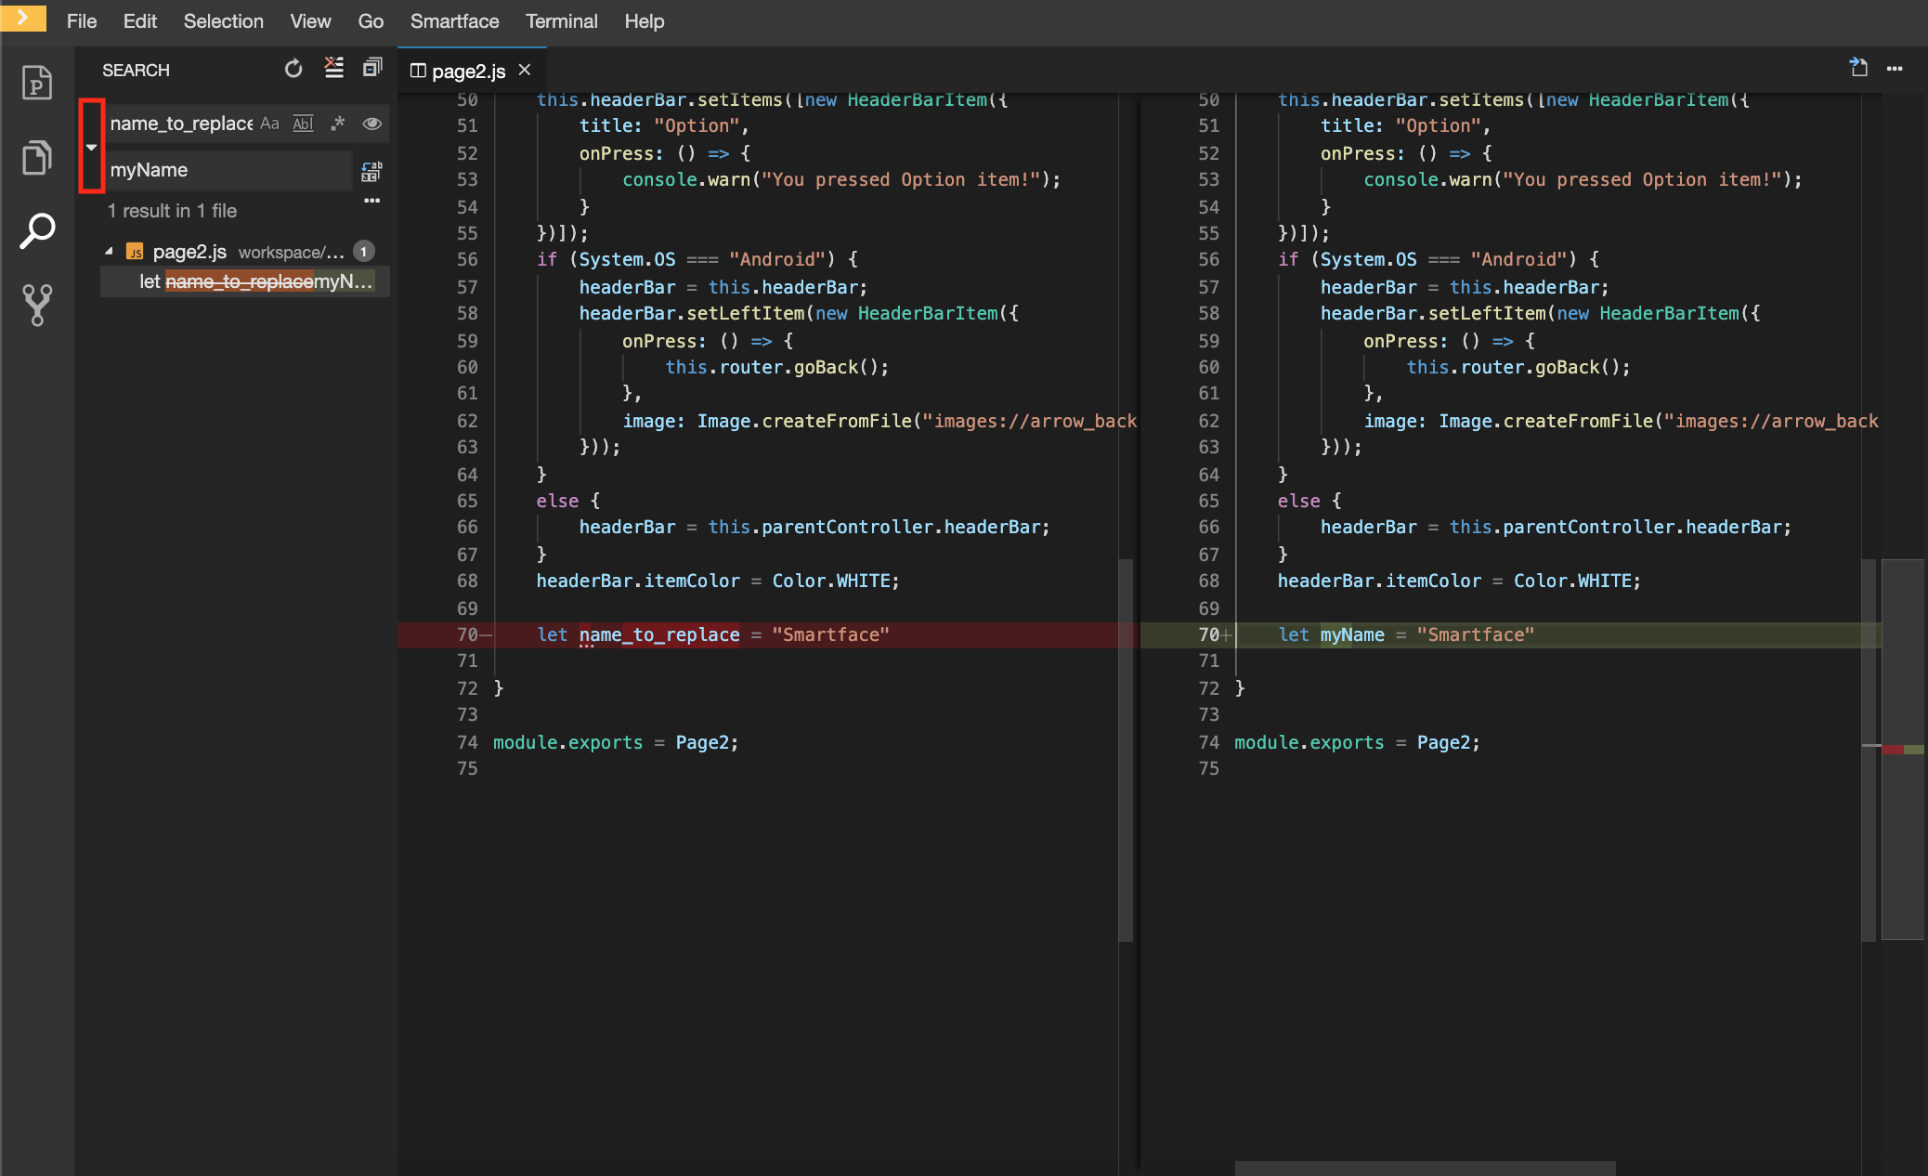Click the open file icon in editor toolbar
Screen dimensions: 1928x1176
point(1858,68)
